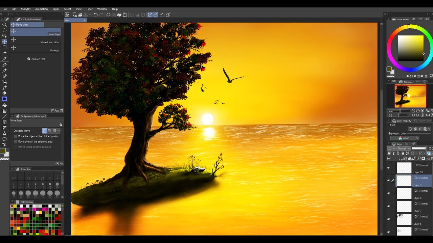Image resolution: width=433 pixels, height=243 pixels.
Task: Select the rectangular Selection area tool
Action: [x=5, y=47]
